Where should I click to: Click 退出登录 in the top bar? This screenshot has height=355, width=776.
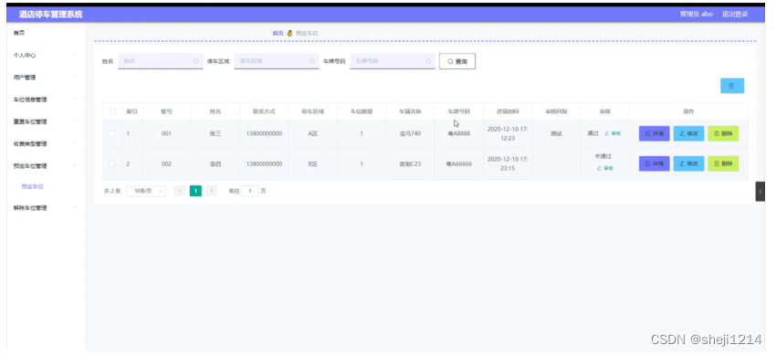734,15
